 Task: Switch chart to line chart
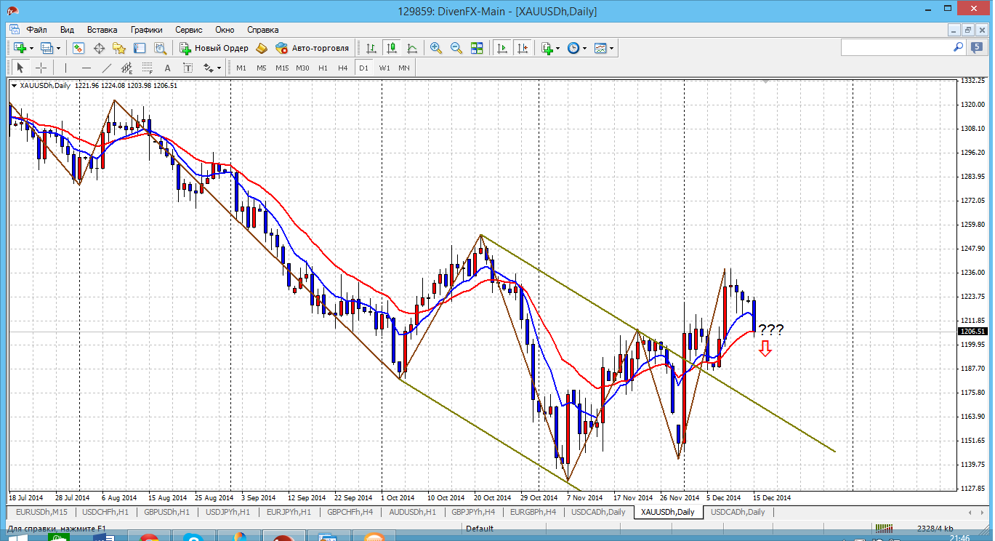(x=412, y=48)
